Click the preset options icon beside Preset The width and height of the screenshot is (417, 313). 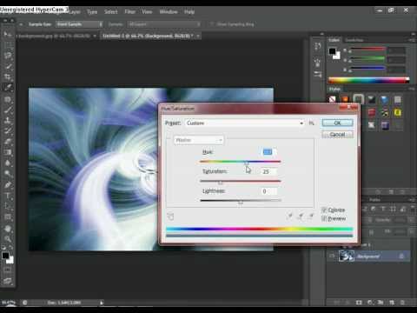(312, 123)
